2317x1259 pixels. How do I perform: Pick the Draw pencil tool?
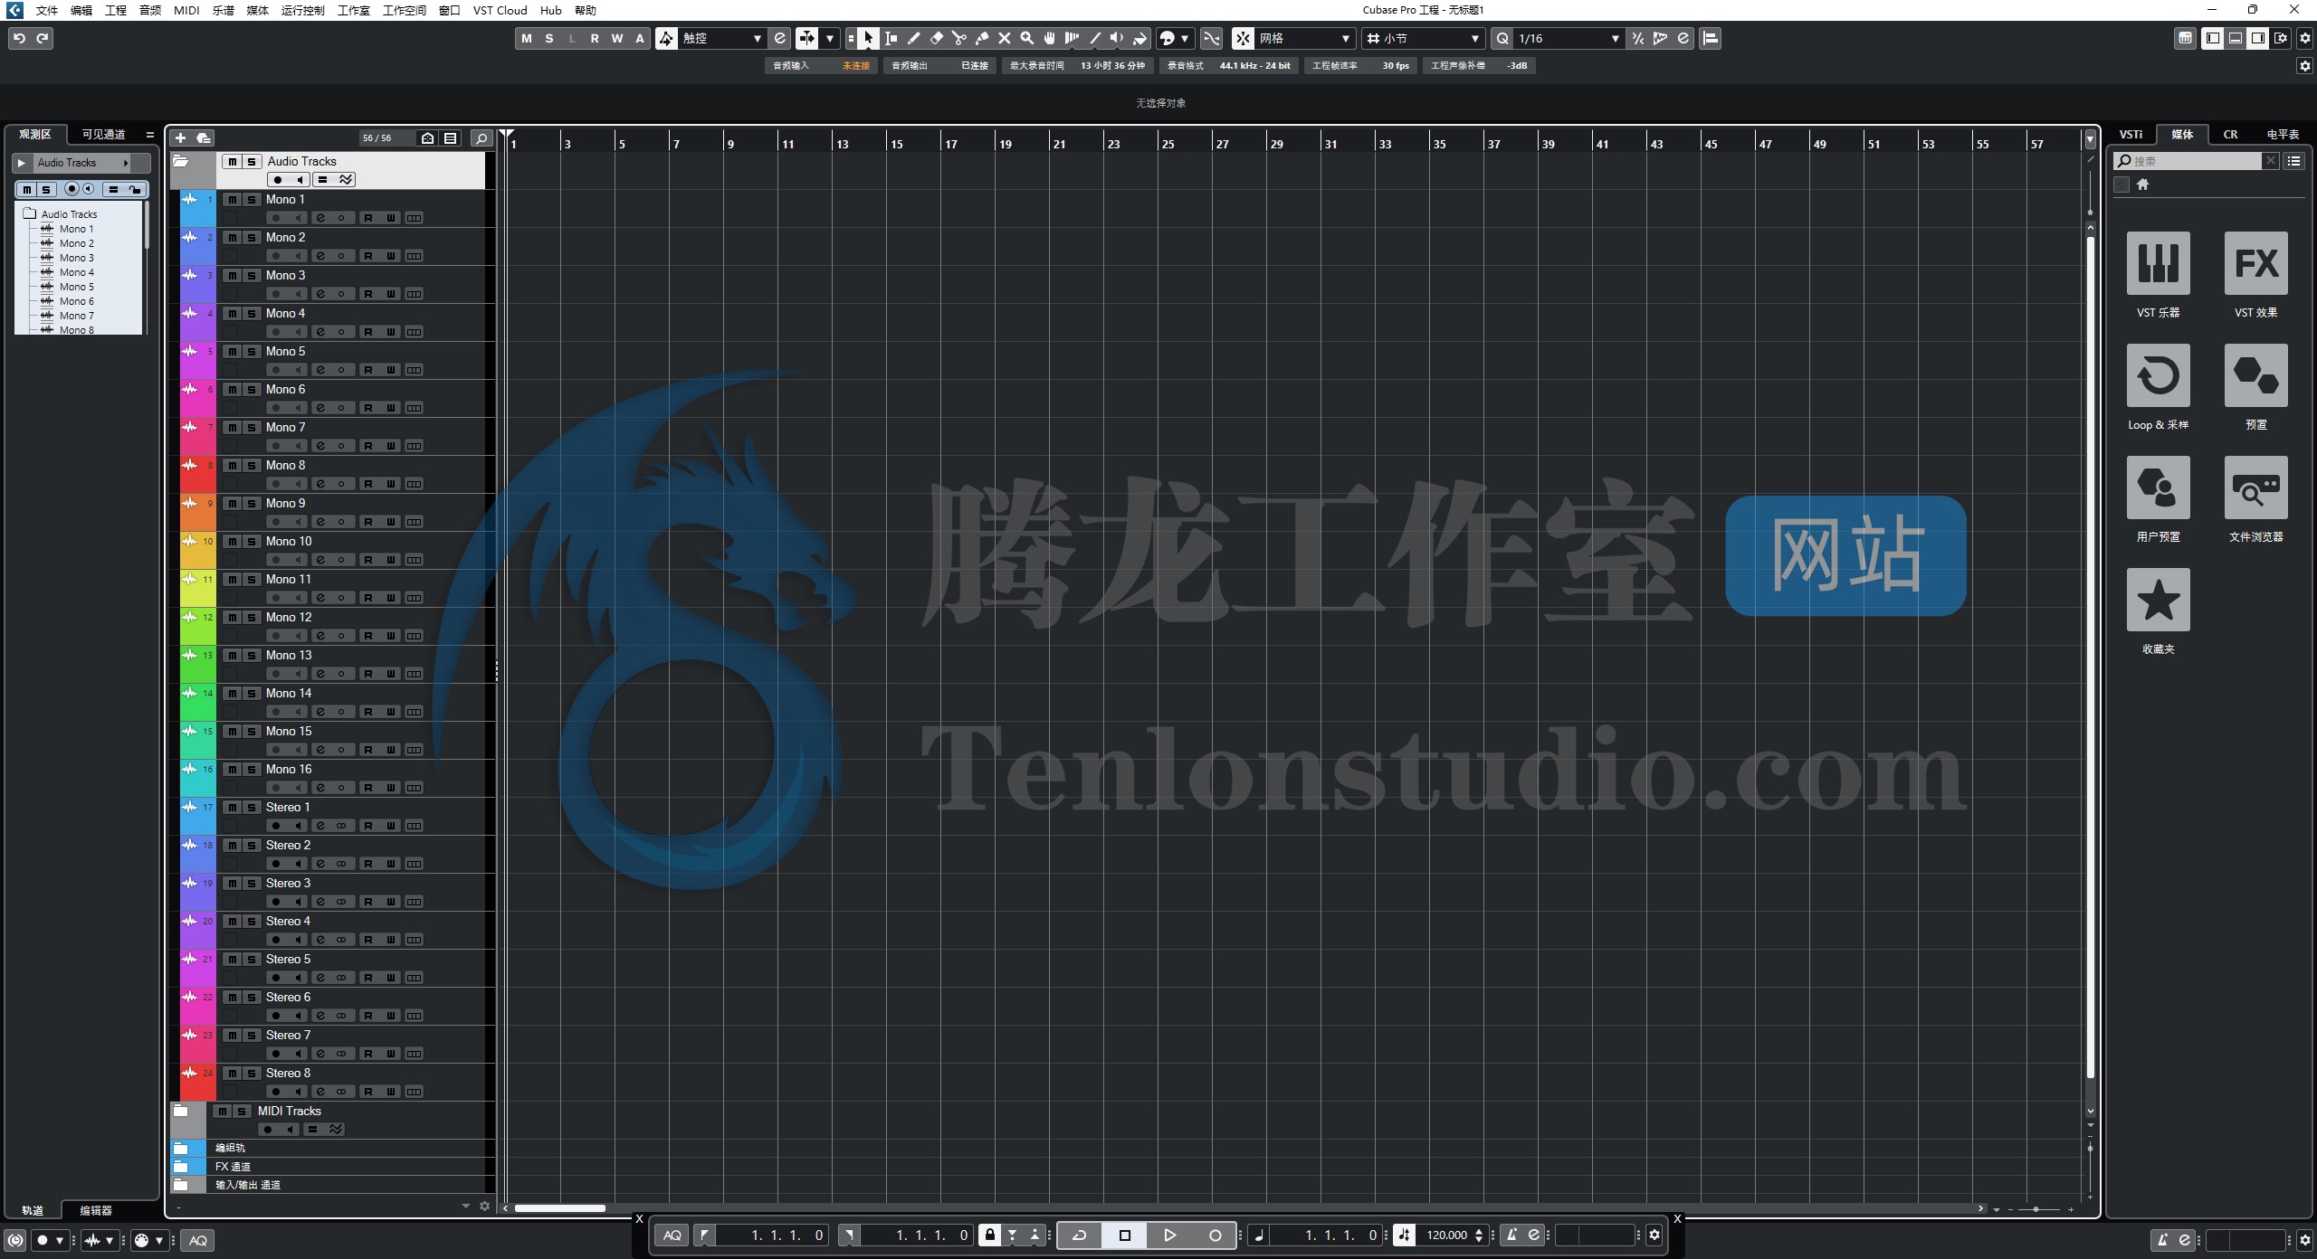914,38
